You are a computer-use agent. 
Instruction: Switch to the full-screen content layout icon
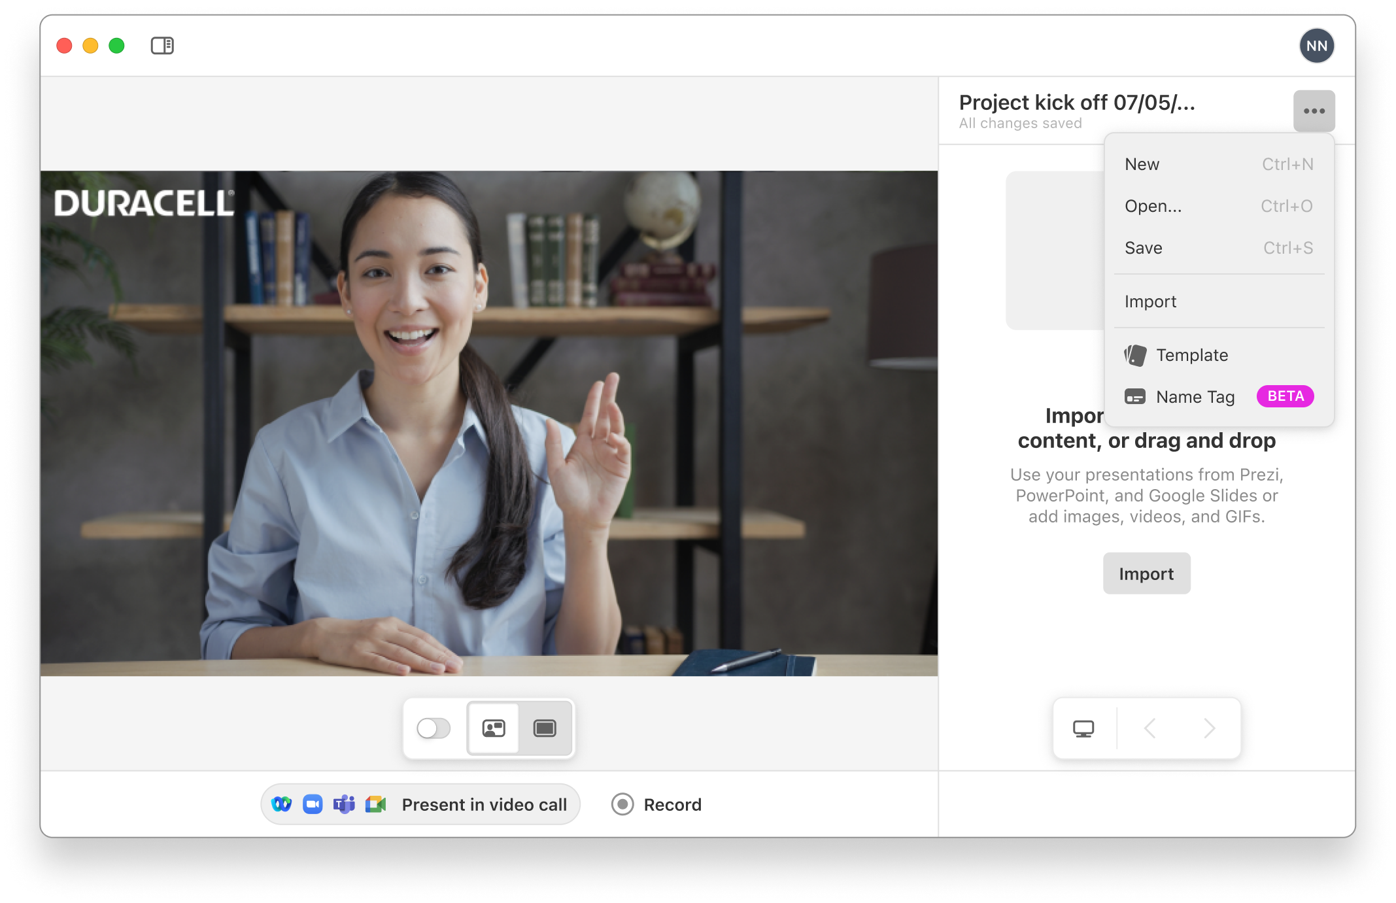coord(545,728)
